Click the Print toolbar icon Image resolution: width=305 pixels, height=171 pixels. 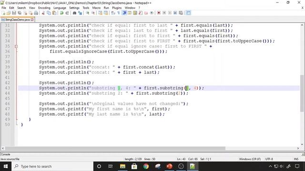(36, 13)
